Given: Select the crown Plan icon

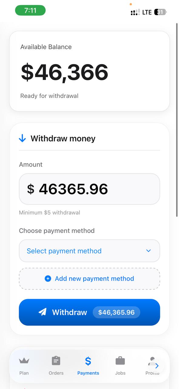Looking at the screenshot, I should [x=24, y=361].
